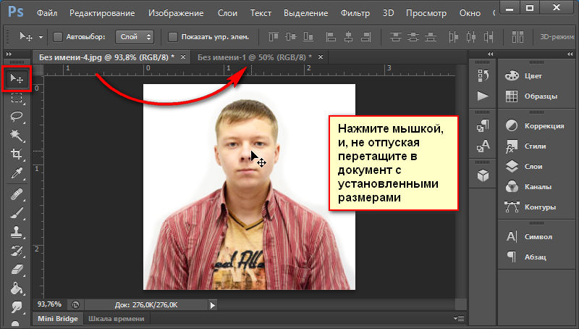Select the Healing Brush bandage tool
Viewport: 579px width, 329px height.
(x=17, y=194)
